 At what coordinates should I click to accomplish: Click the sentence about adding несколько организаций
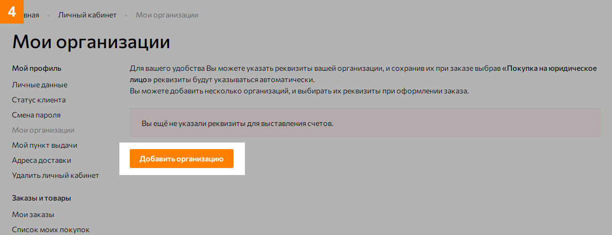click(x=298, y=91)
